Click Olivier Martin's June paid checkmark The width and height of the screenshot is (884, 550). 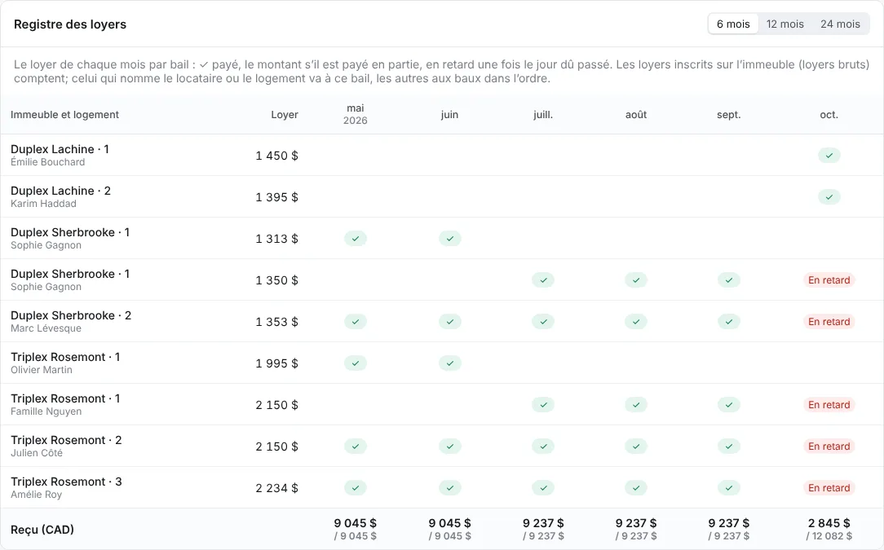click(450, 363)
